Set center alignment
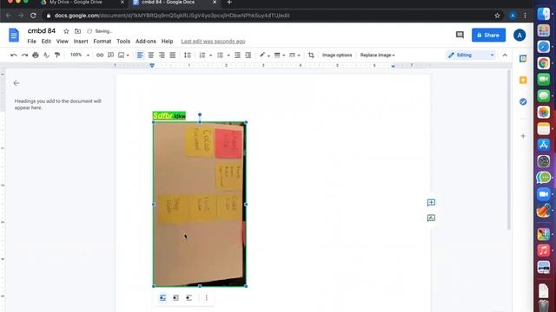 151,55
